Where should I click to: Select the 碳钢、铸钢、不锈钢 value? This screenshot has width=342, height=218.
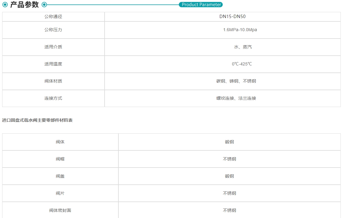(236, 81)
